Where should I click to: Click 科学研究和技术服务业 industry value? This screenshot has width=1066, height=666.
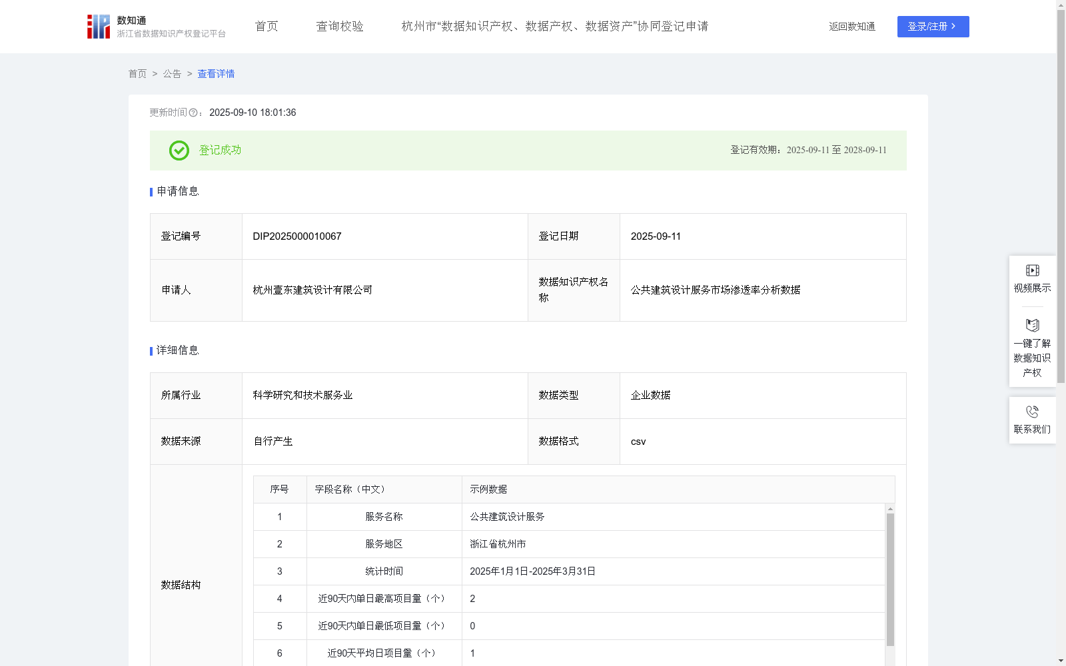[302, 396]
